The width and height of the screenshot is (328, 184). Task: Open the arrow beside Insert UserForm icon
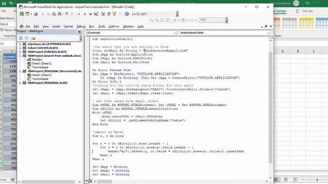point(31,14)
